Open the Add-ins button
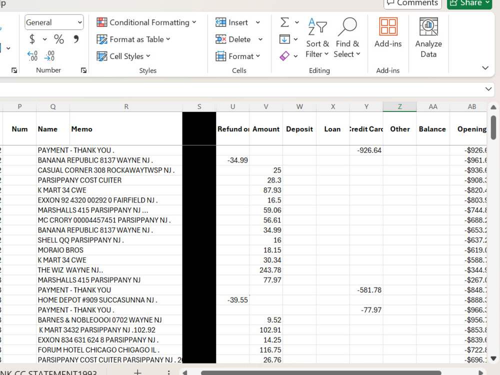Image resolution: width=500 pixels, height=375 pixels. tap(388, 32)
